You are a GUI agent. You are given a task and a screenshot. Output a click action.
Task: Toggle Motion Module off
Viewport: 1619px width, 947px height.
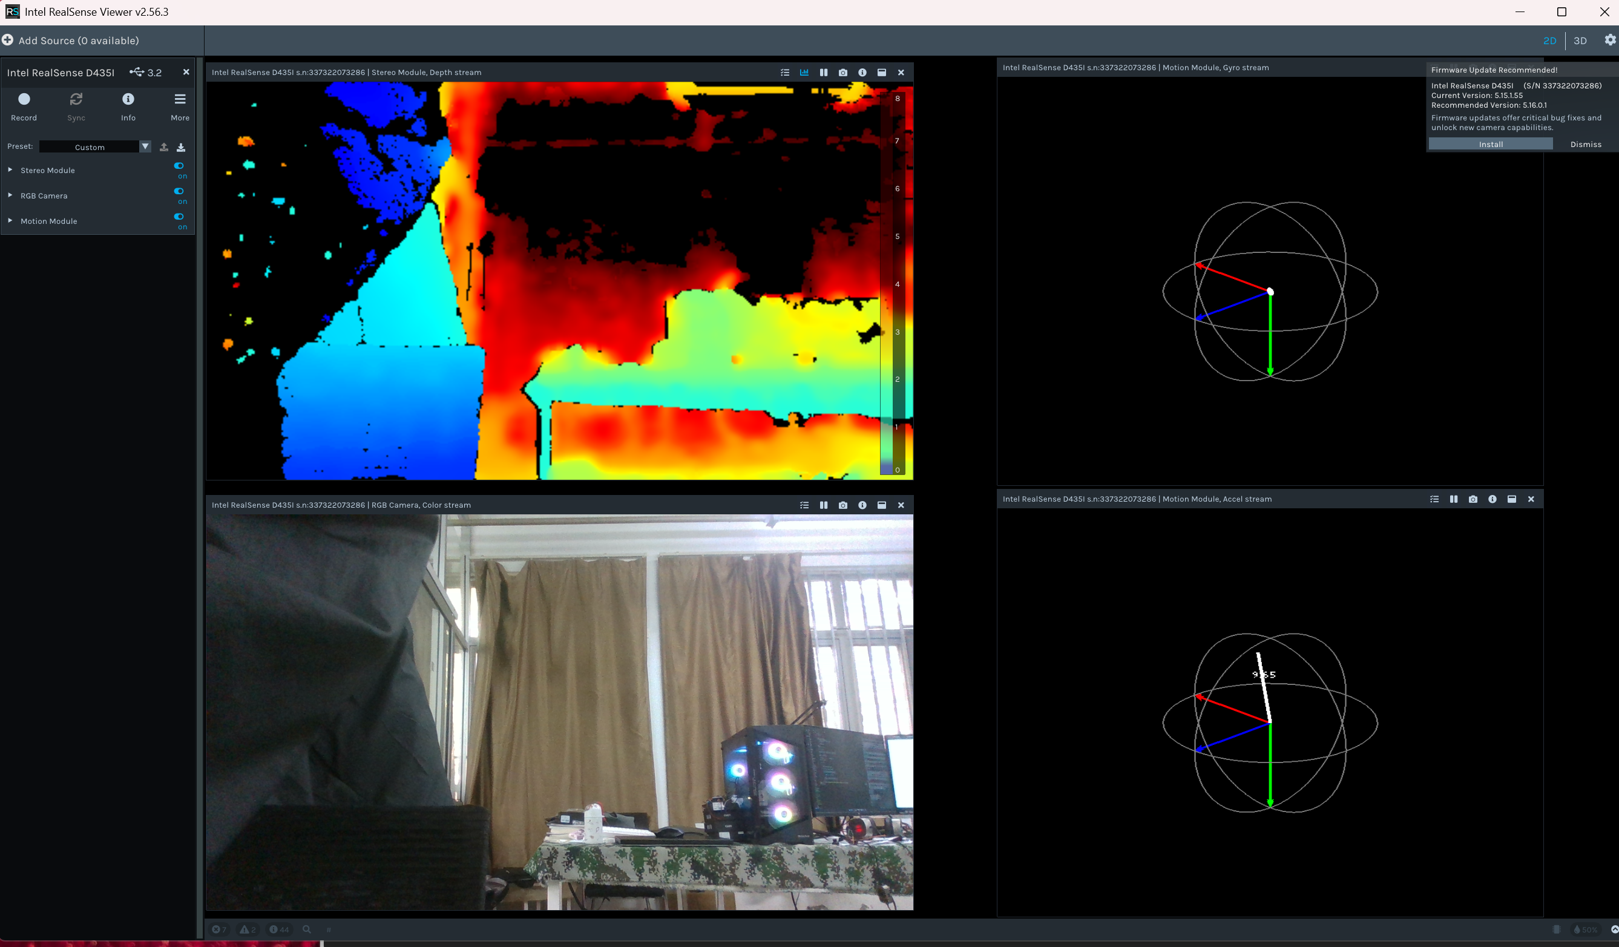179,217
